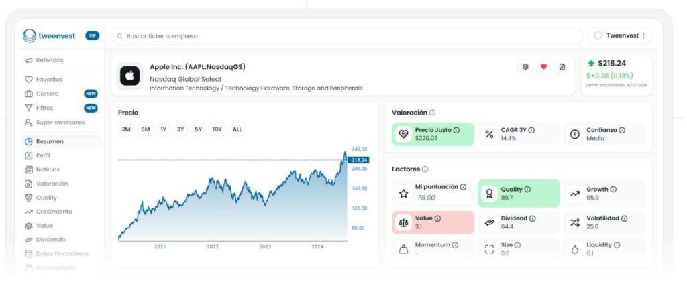
Task: Click the Referidos link
Action: [x=49, y=60]
